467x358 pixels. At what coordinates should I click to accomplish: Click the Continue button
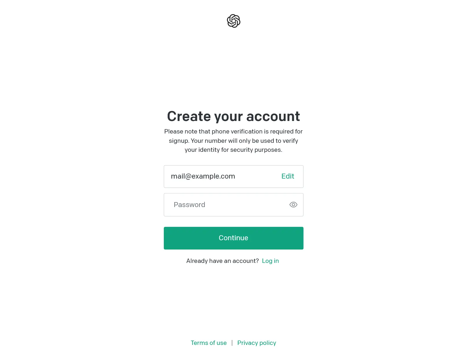(233, 238)
